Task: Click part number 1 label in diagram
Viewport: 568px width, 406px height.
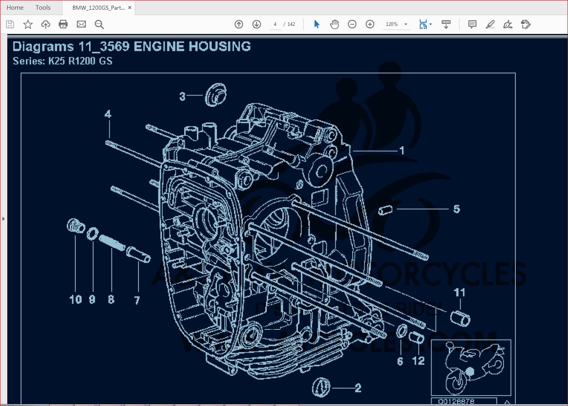Action: (402, 151)
